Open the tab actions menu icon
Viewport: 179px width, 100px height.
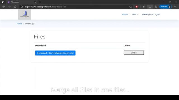3,2
